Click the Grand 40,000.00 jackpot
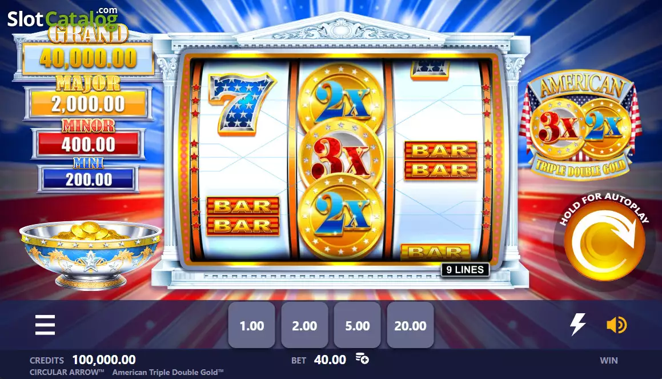The height and width of the screenshot is (379, 662). (x=88, y=58)
